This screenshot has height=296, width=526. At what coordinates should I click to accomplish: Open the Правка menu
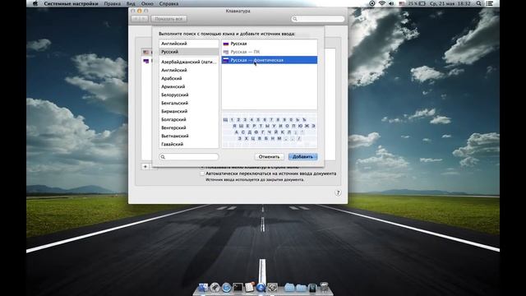[x=112, y=3]
